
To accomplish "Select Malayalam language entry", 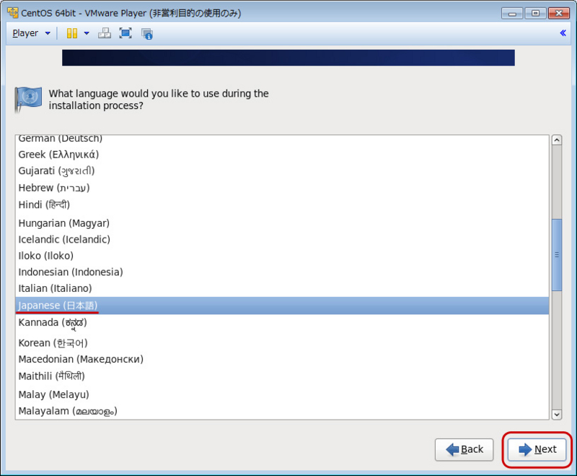I will [282, 411].
